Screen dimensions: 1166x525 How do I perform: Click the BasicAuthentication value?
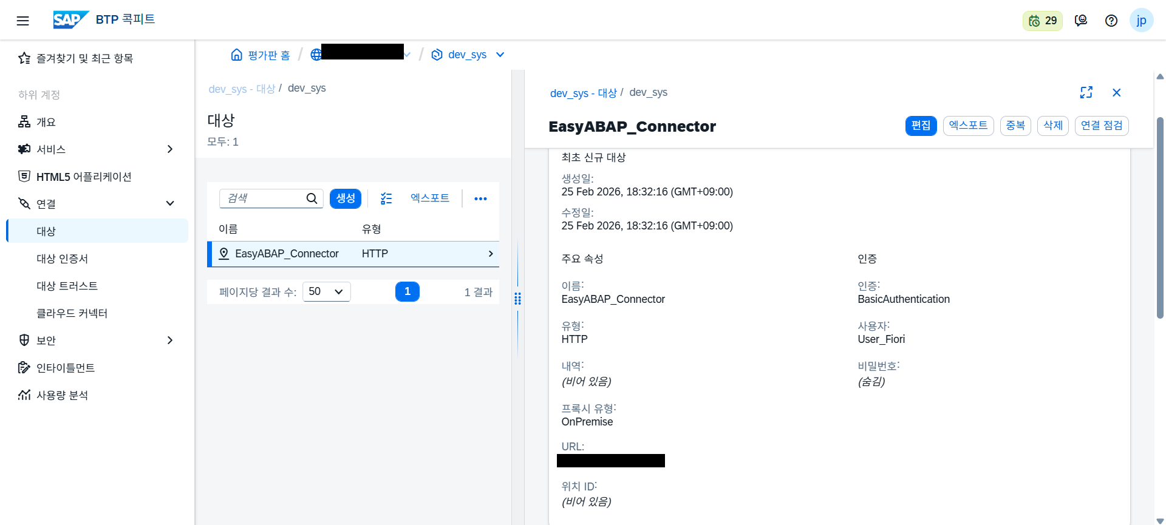click(904, 299)
